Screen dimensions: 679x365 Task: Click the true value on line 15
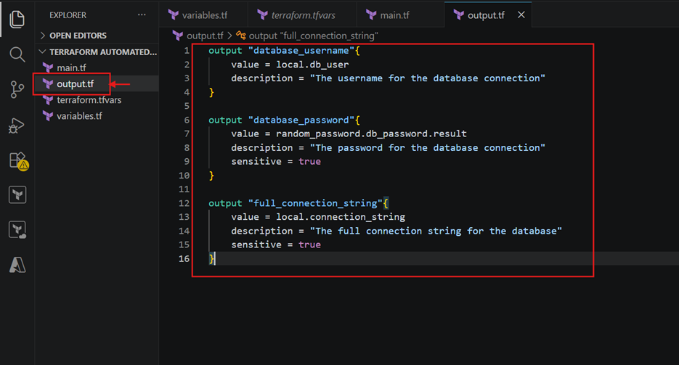click(x=309, y=245)
